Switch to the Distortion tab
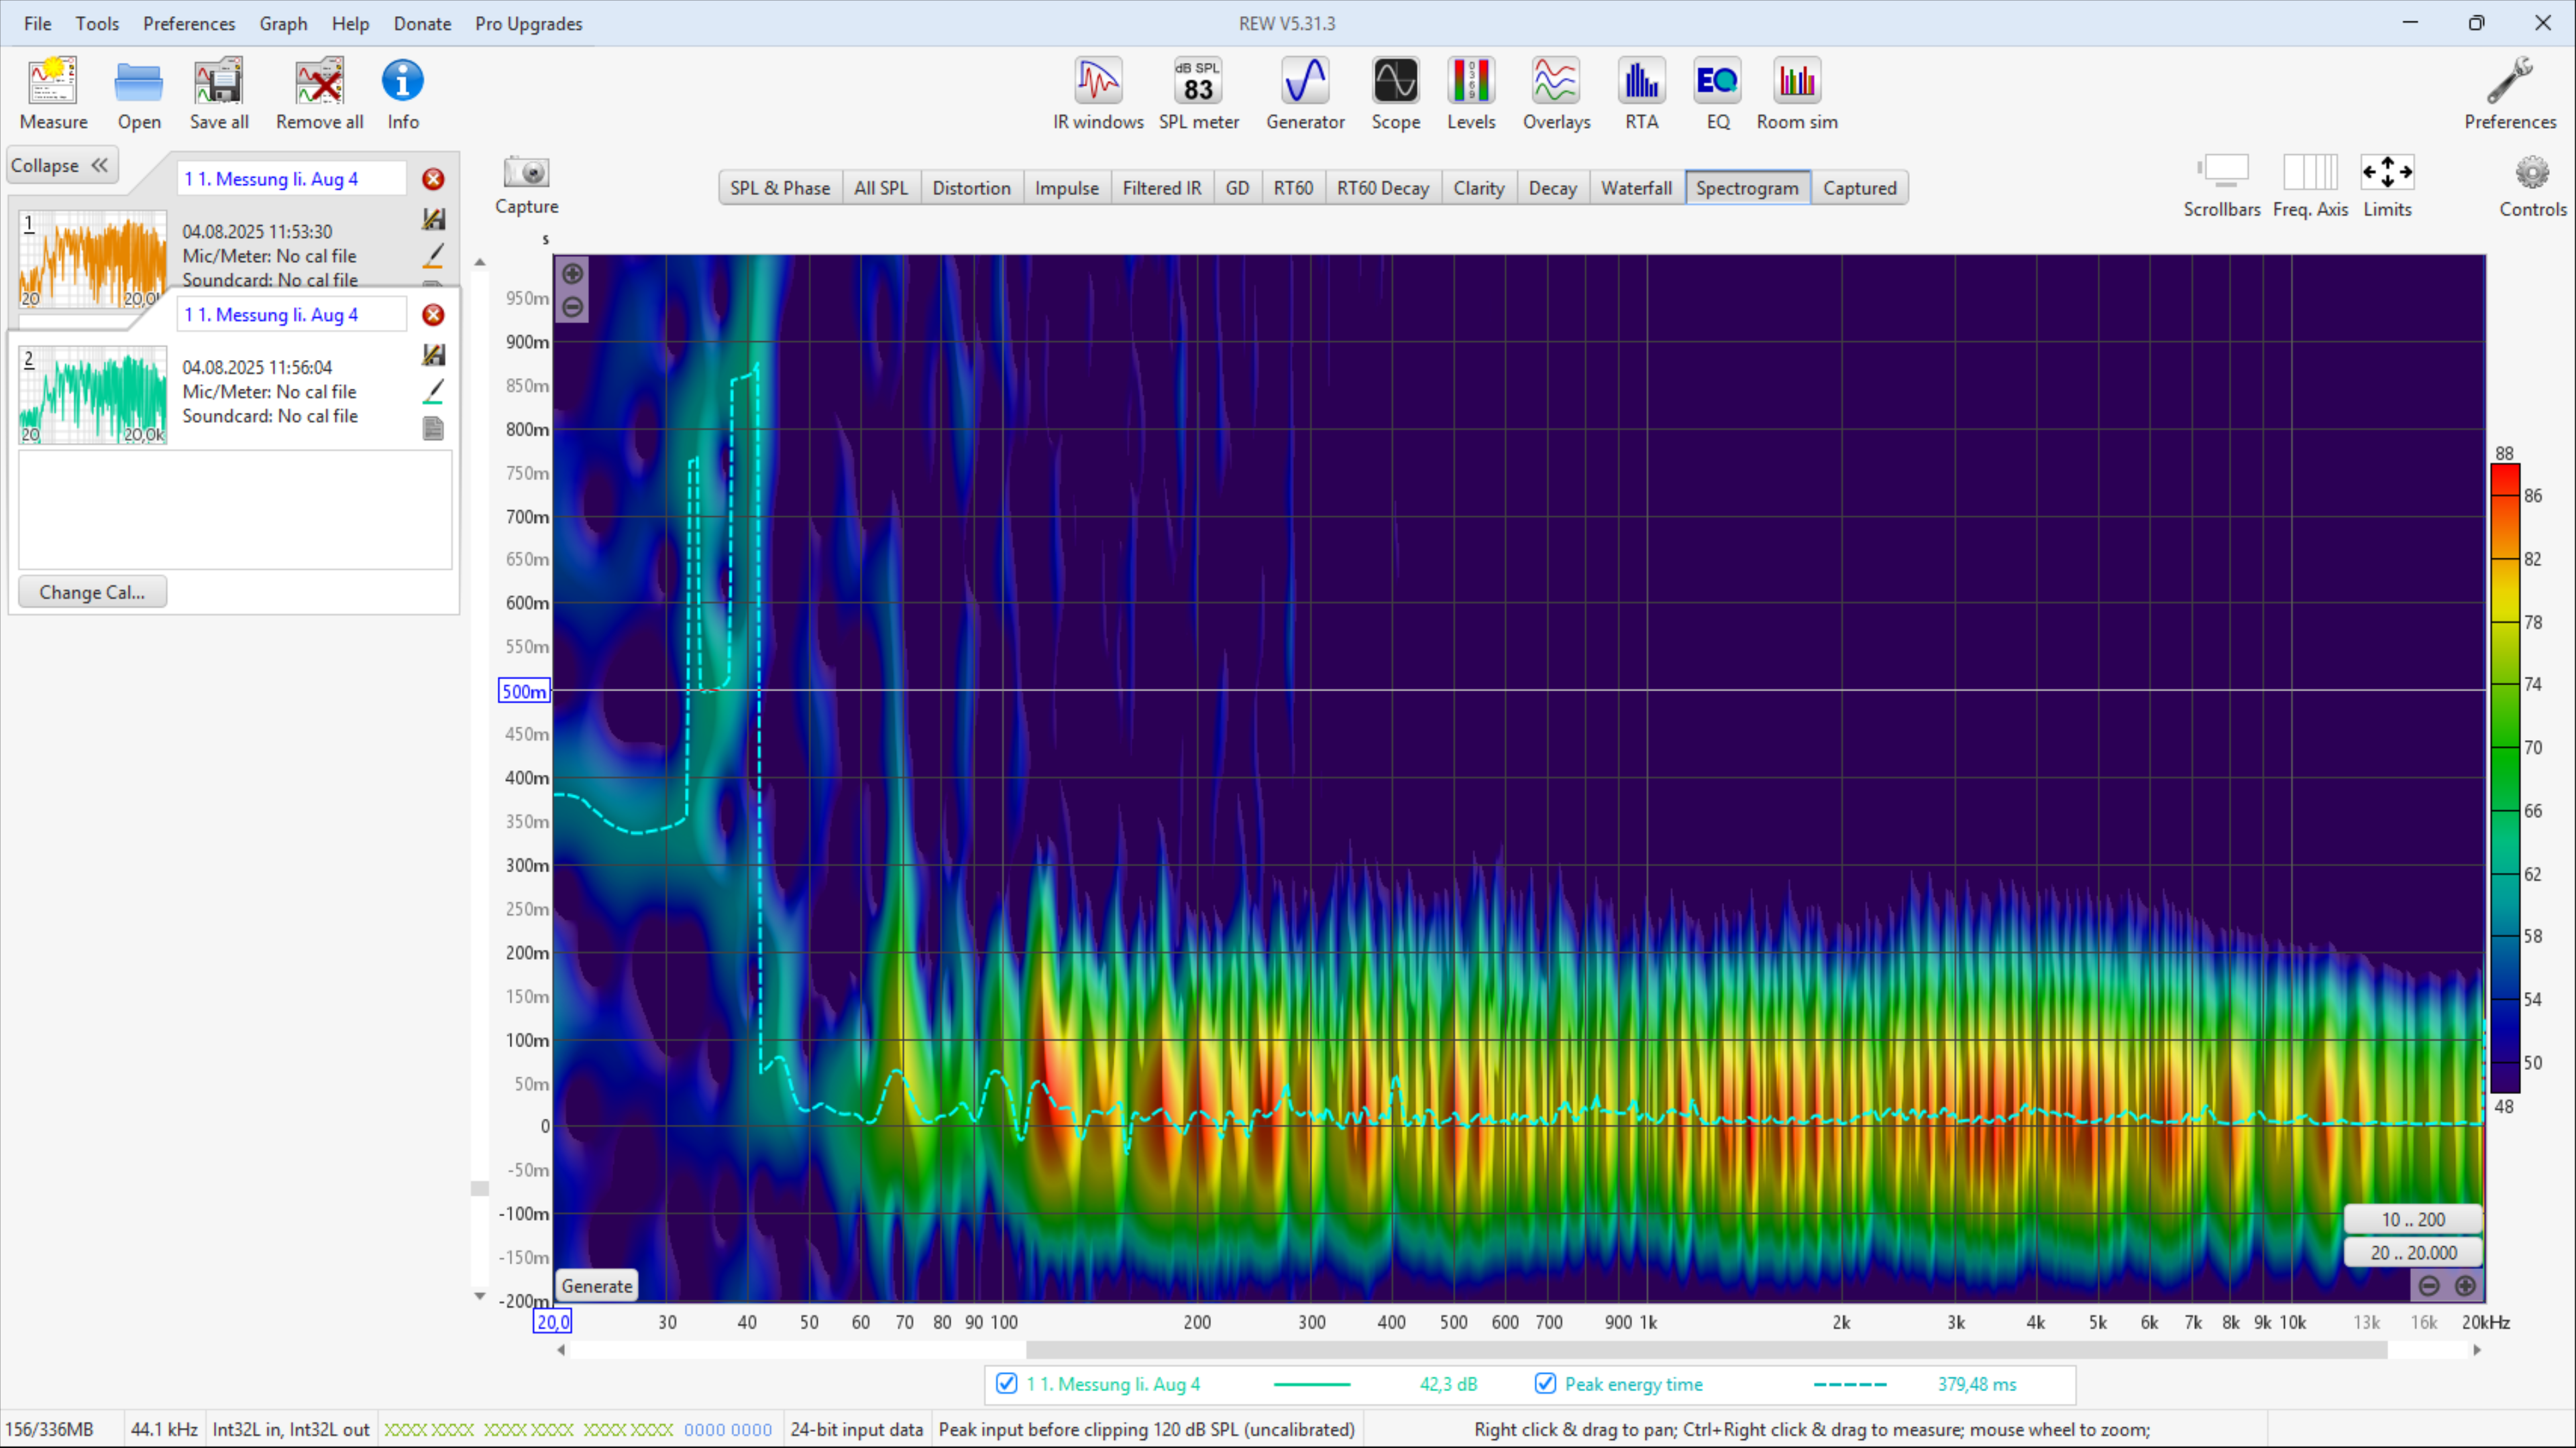Screen dimensions: 2576x1448 971,188
